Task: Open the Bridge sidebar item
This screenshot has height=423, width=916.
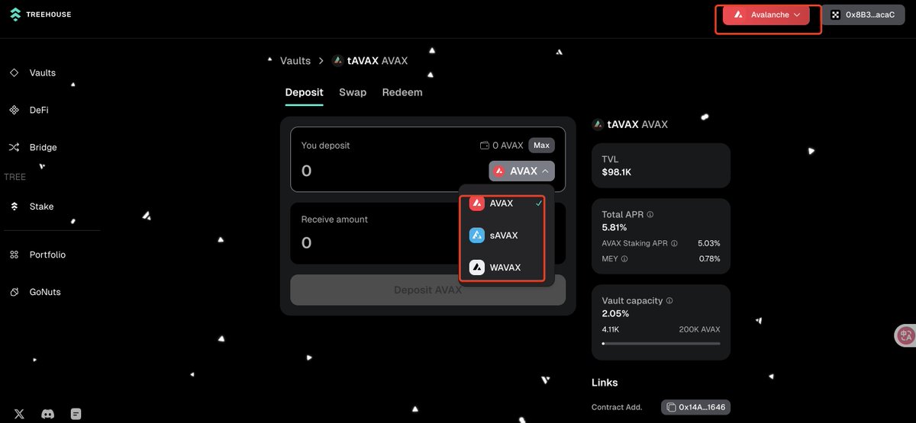Action: 43,148
